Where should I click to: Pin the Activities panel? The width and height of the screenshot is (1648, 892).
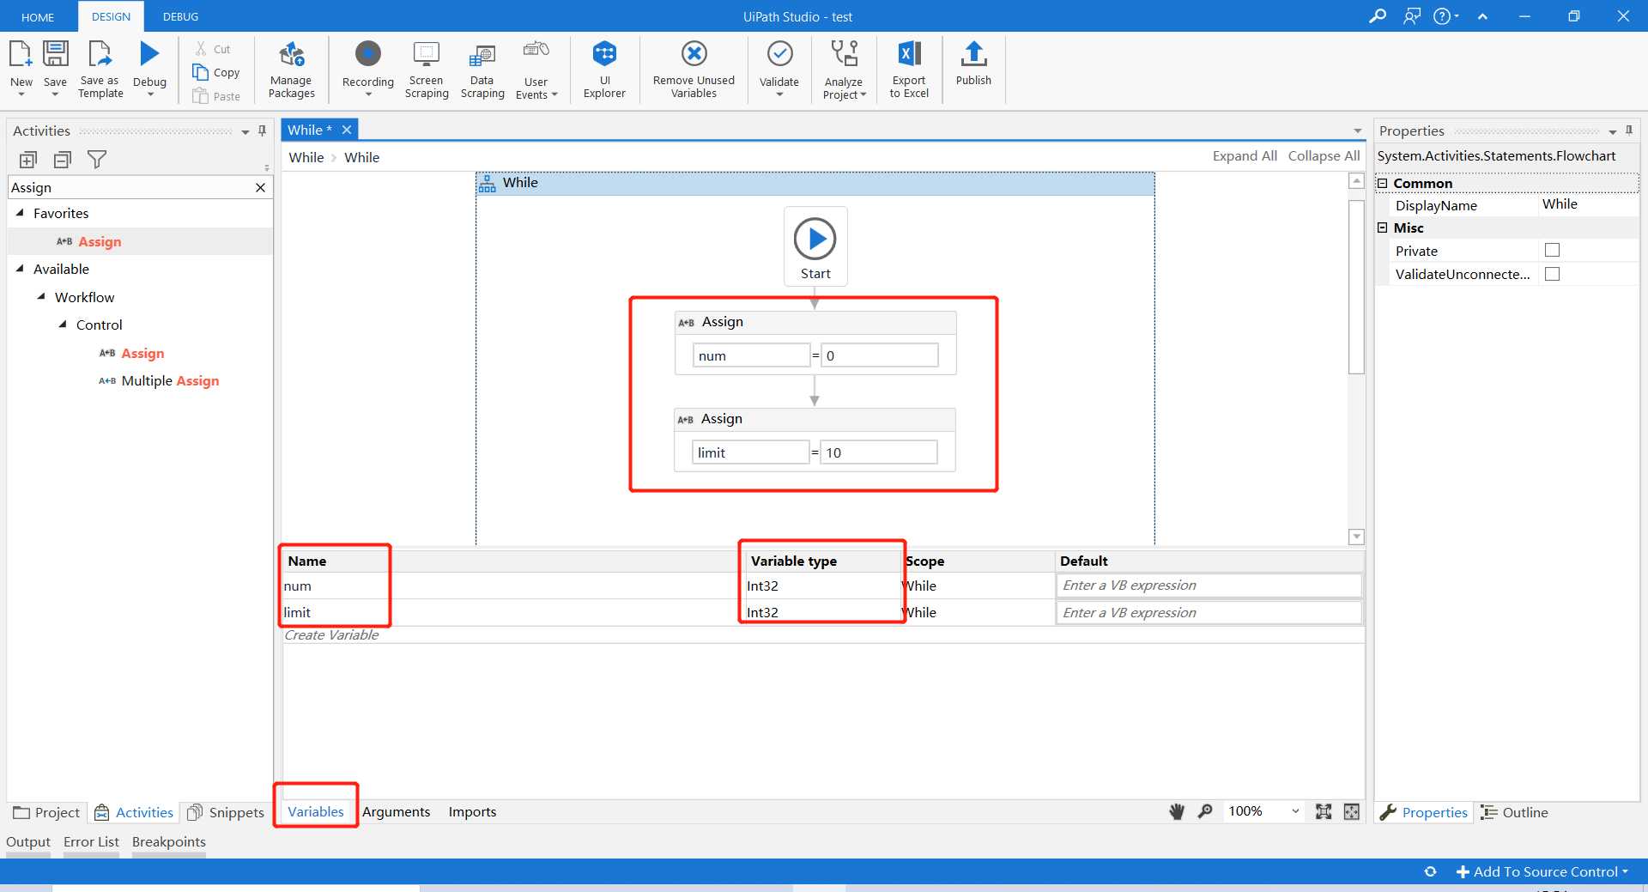262,131
